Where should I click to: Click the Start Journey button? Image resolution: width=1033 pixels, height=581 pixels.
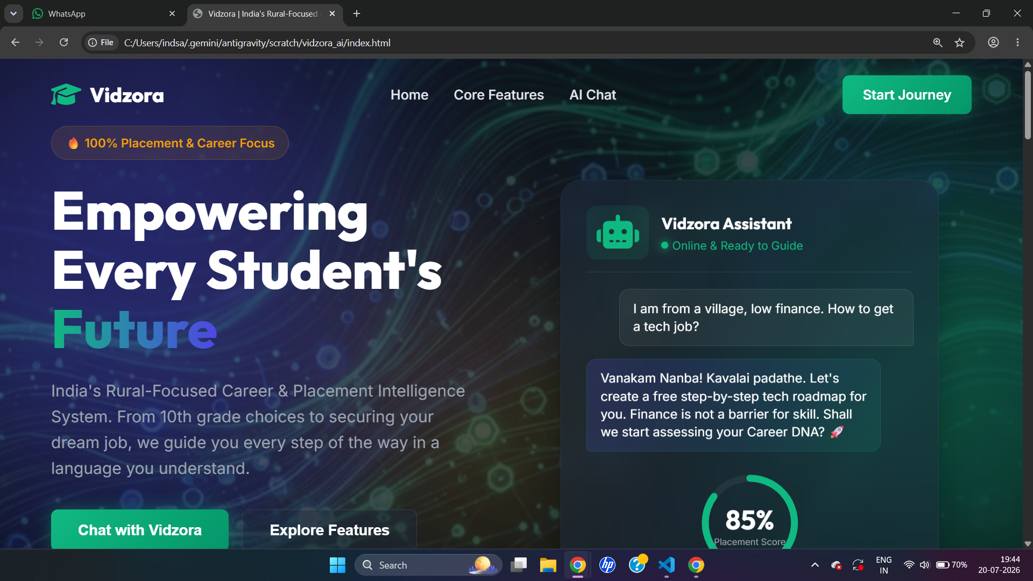pyautogui.click(x=907, y=95)
